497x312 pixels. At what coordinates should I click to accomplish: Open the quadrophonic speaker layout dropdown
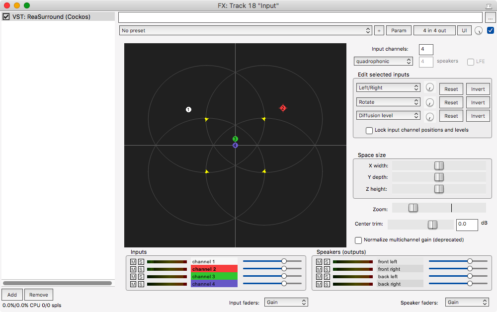click(383, 61)
